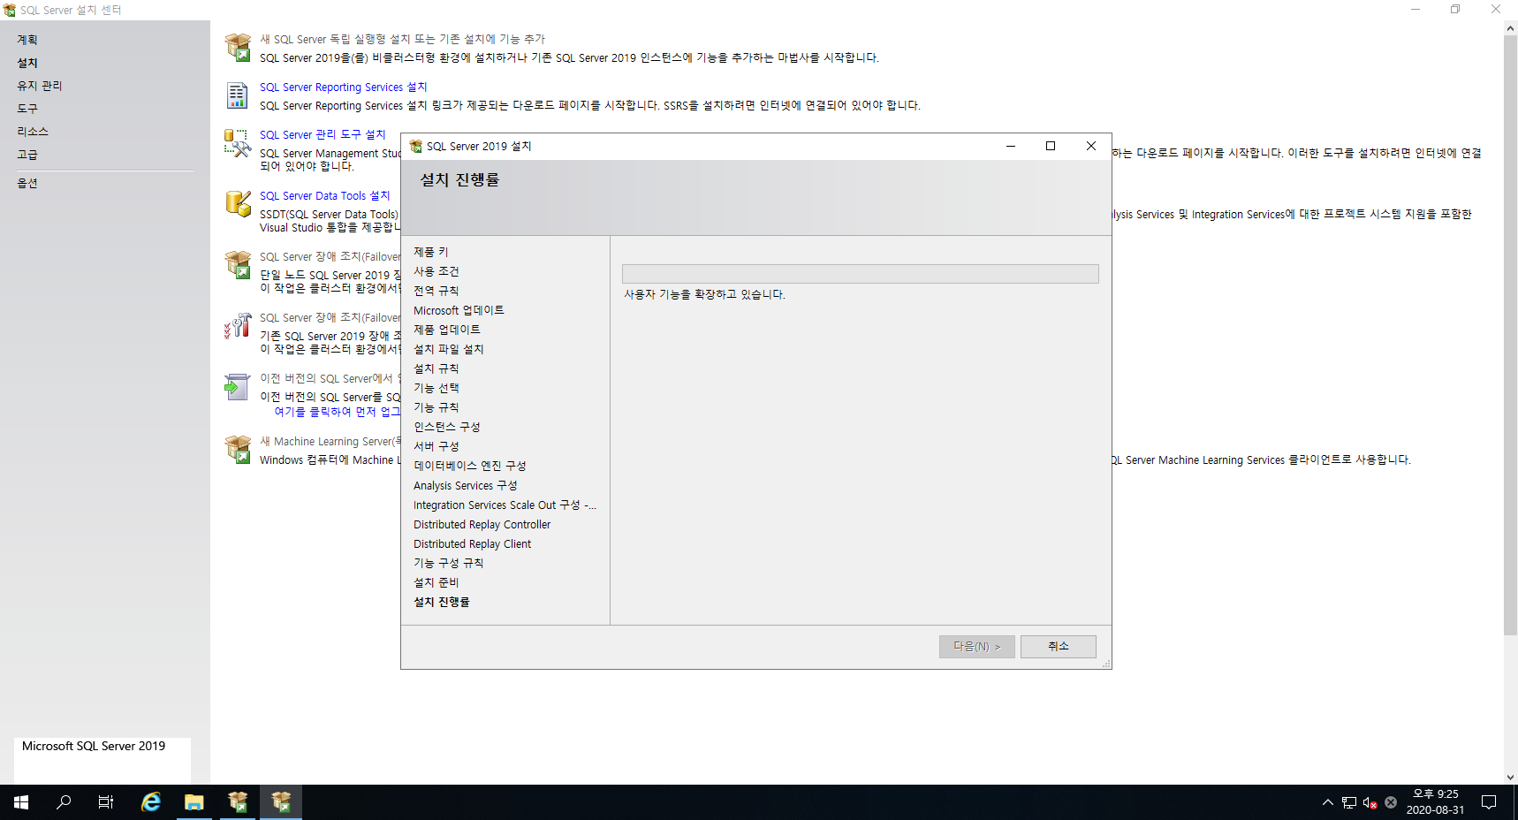Select 도구 in the sidebar
Viewport: 1518px width, 820px height.
click(27, 109)
